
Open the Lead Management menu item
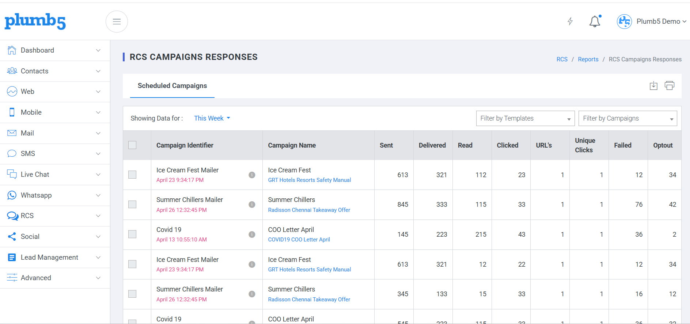click(x=55, y=258)
